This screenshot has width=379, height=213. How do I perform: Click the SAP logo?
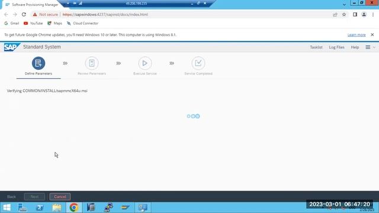pos(12,47)
